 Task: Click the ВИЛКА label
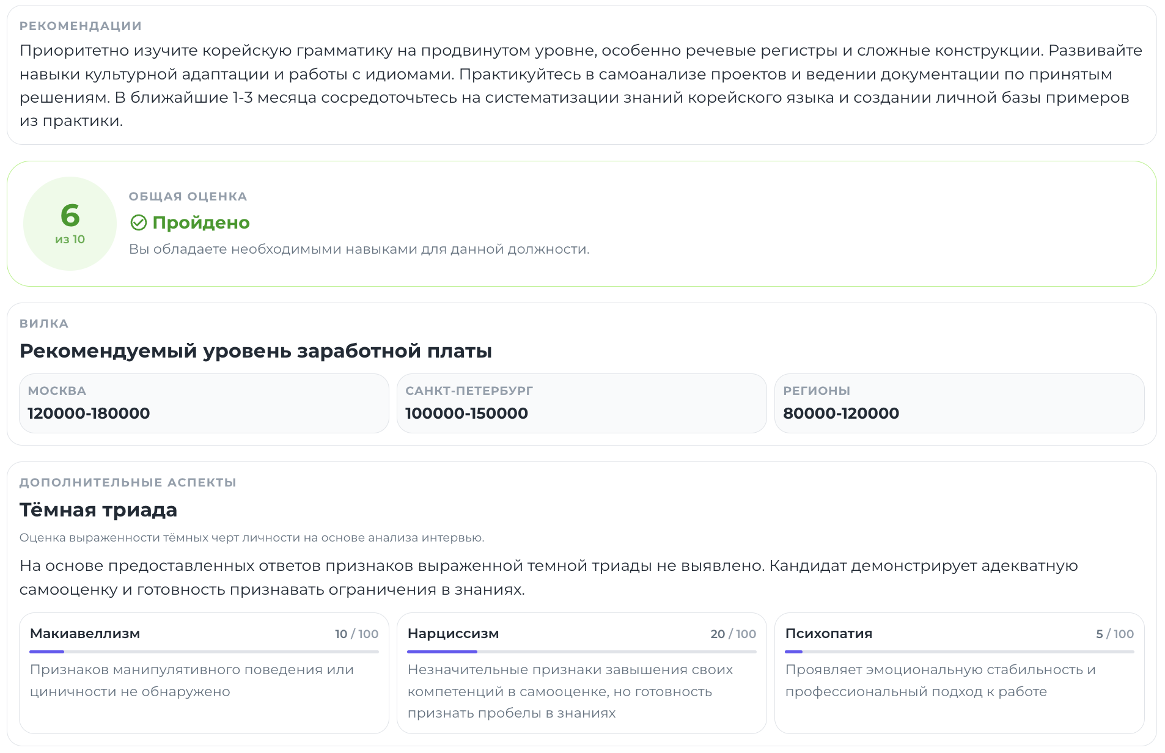pyautogui.click(x=44, y=323)
